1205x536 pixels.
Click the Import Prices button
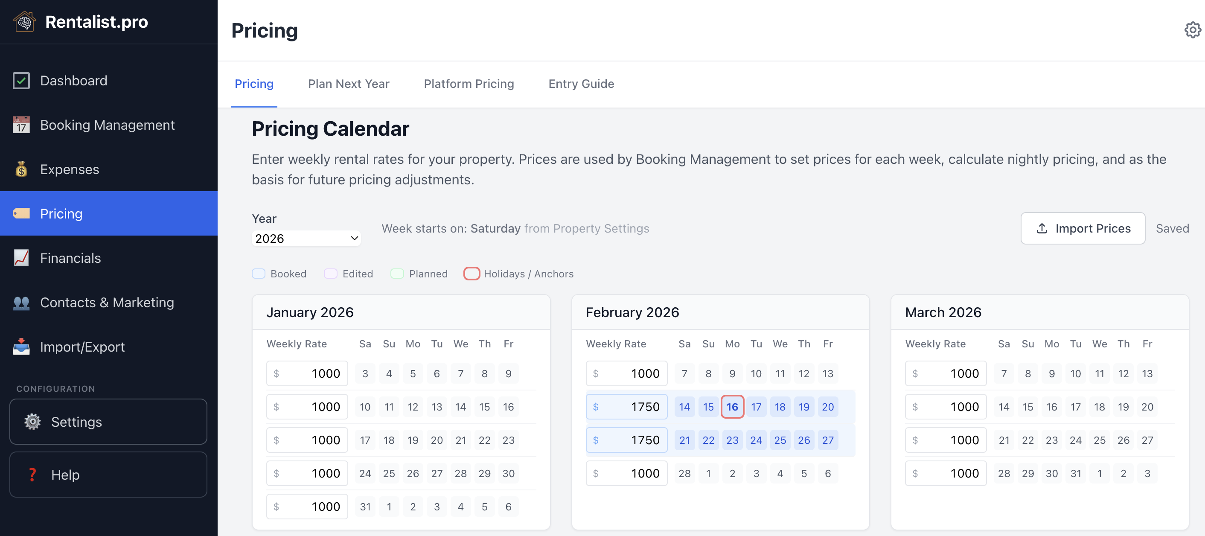[x=1083, y=228]
